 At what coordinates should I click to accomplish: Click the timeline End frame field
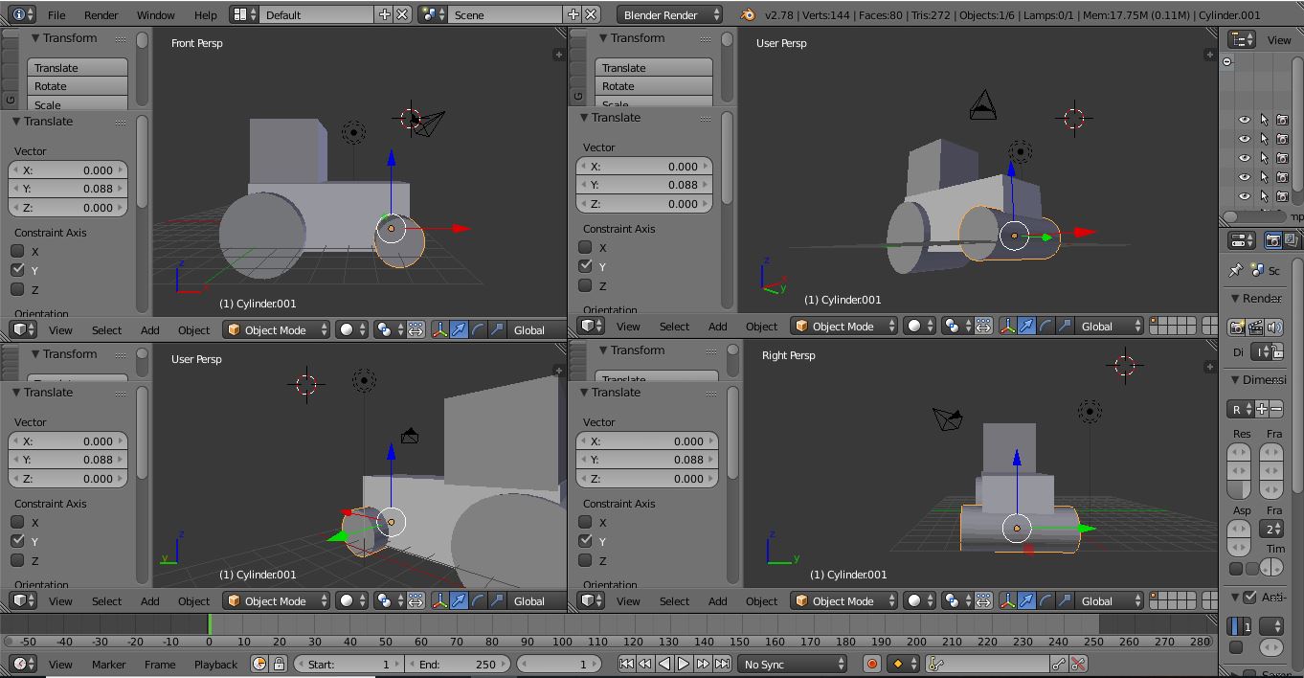tap(458, 664)
